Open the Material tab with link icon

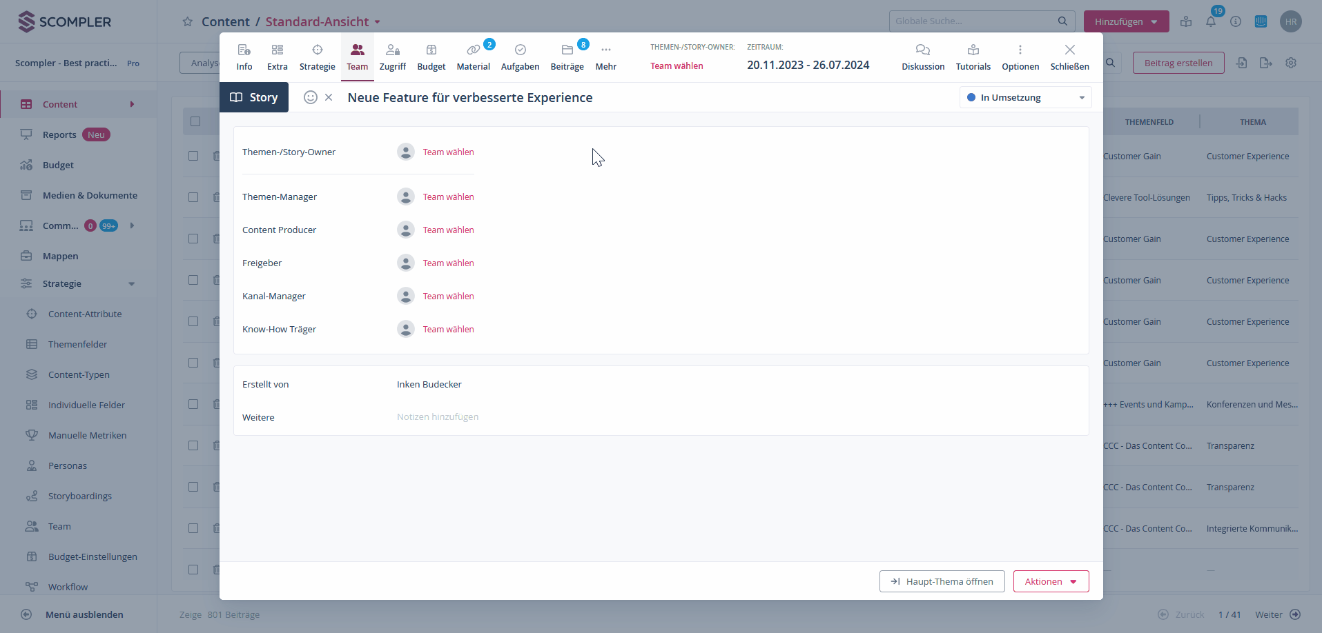(x=473, y=57)
